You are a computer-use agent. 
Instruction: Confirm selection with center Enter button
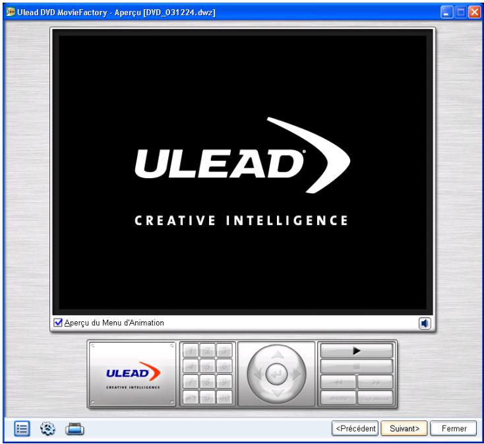[276, 374]
